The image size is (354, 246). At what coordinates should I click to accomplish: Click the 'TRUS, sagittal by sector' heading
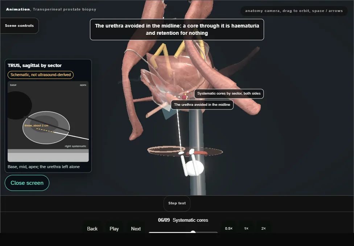point(34,65)
